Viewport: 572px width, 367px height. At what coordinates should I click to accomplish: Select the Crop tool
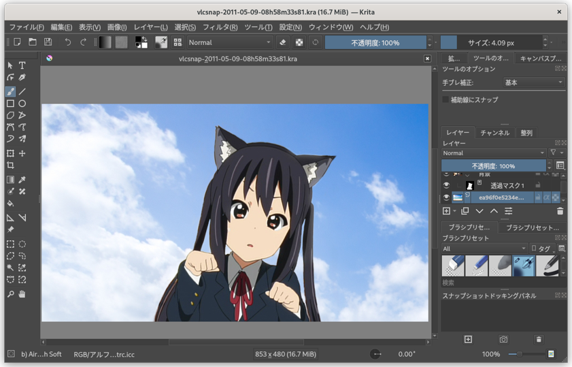point(10,165)
